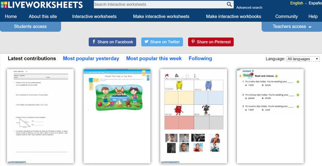
Task: Open the Flash Fox Toy Box worksheet
Action: pyautogui.click(x=117, y=116)
